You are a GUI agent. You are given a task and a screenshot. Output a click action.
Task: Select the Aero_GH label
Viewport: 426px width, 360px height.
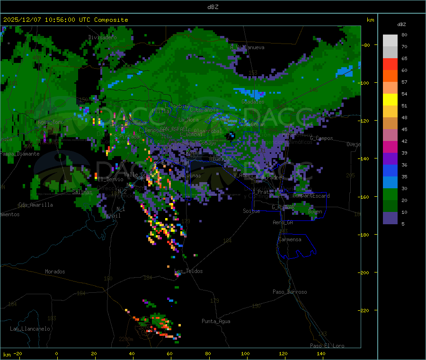(283, 222)
